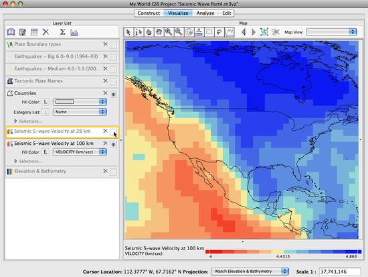Switch to the Construct tab

149,13
